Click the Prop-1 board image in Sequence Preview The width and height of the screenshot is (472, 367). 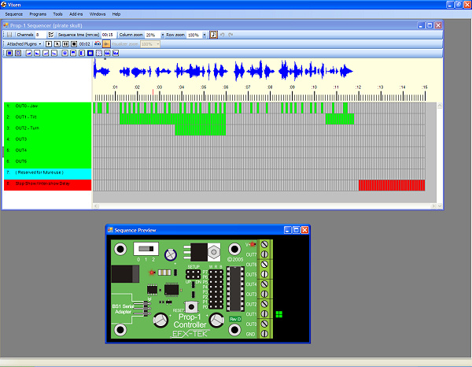[x=192, y=289]
